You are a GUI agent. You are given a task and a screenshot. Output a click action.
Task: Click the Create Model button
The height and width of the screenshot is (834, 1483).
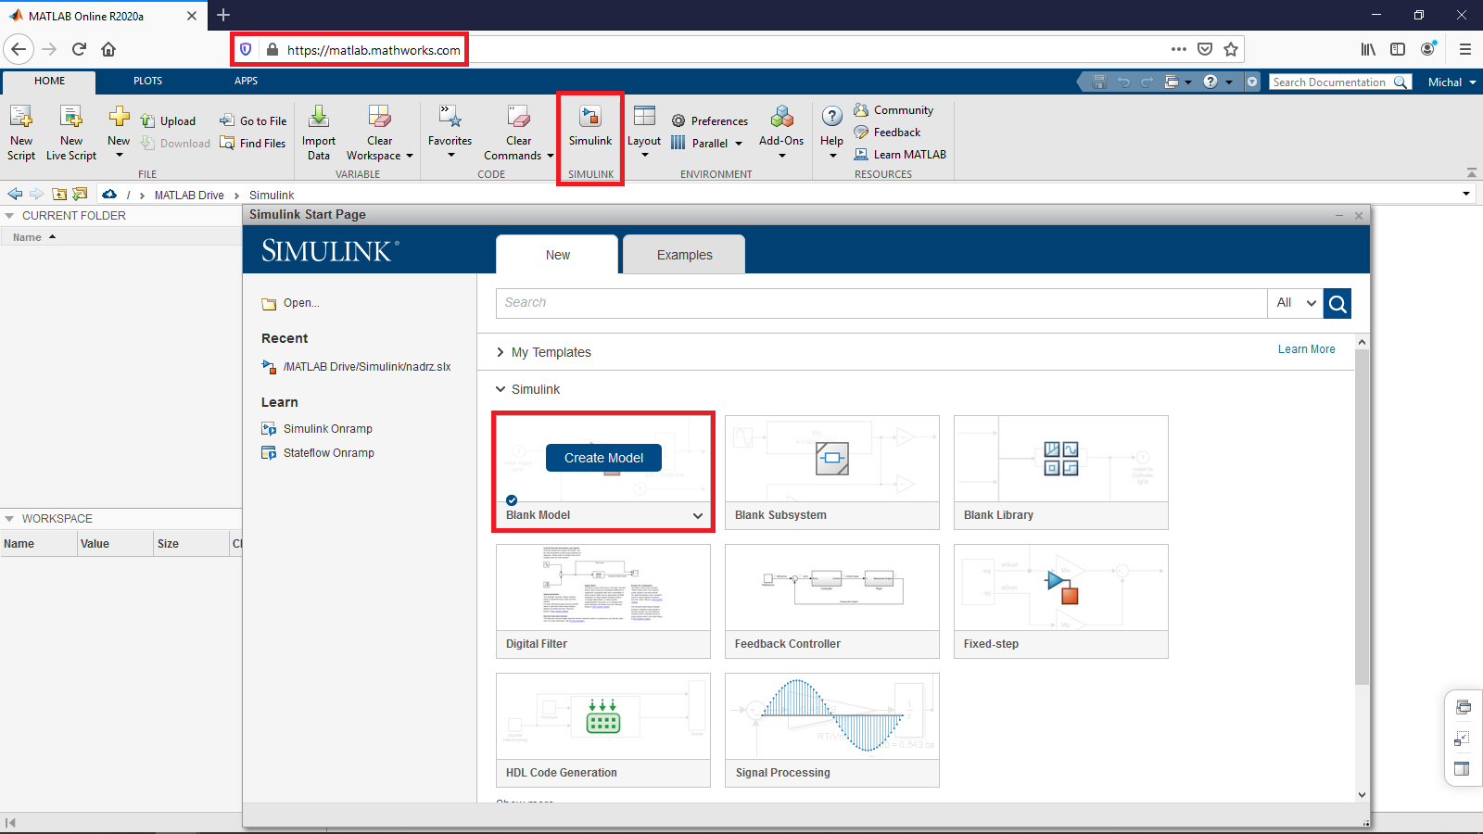click(x=603, y=458)
